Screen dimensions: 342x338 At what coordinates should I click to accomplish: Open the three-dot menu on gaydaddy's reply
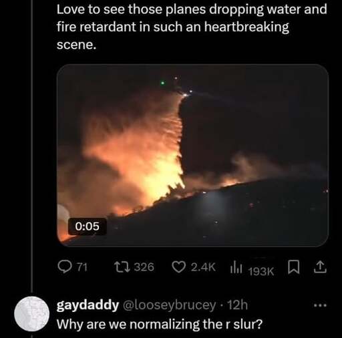321,305
